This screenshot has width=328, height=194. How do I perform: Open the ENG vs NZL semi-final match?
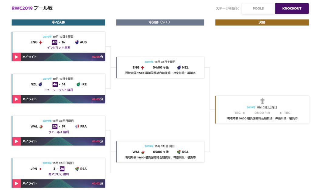pyautogui.click(x=160, y=68)
